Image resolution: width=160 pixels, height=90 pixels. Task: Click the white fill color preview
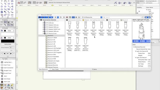(x=8, y=34)
